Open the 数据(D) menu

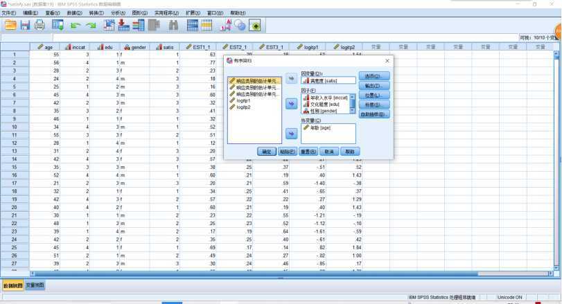(75, 13)
